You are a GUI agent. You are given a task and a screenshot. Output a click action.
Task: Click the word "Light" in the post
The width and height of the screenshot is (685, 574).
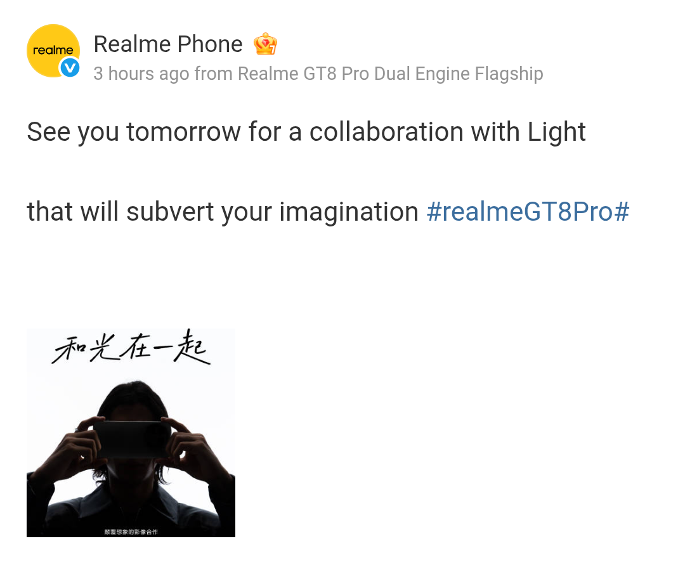pos(556,133)
